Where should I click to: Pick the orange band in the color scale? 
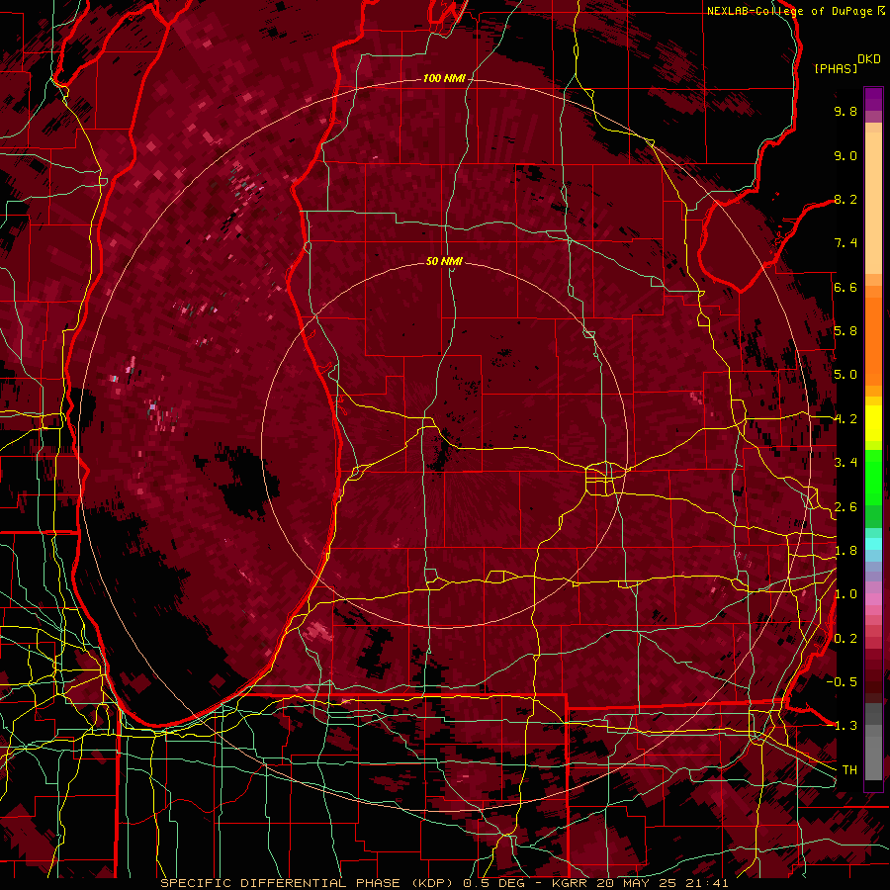(873, 342)
